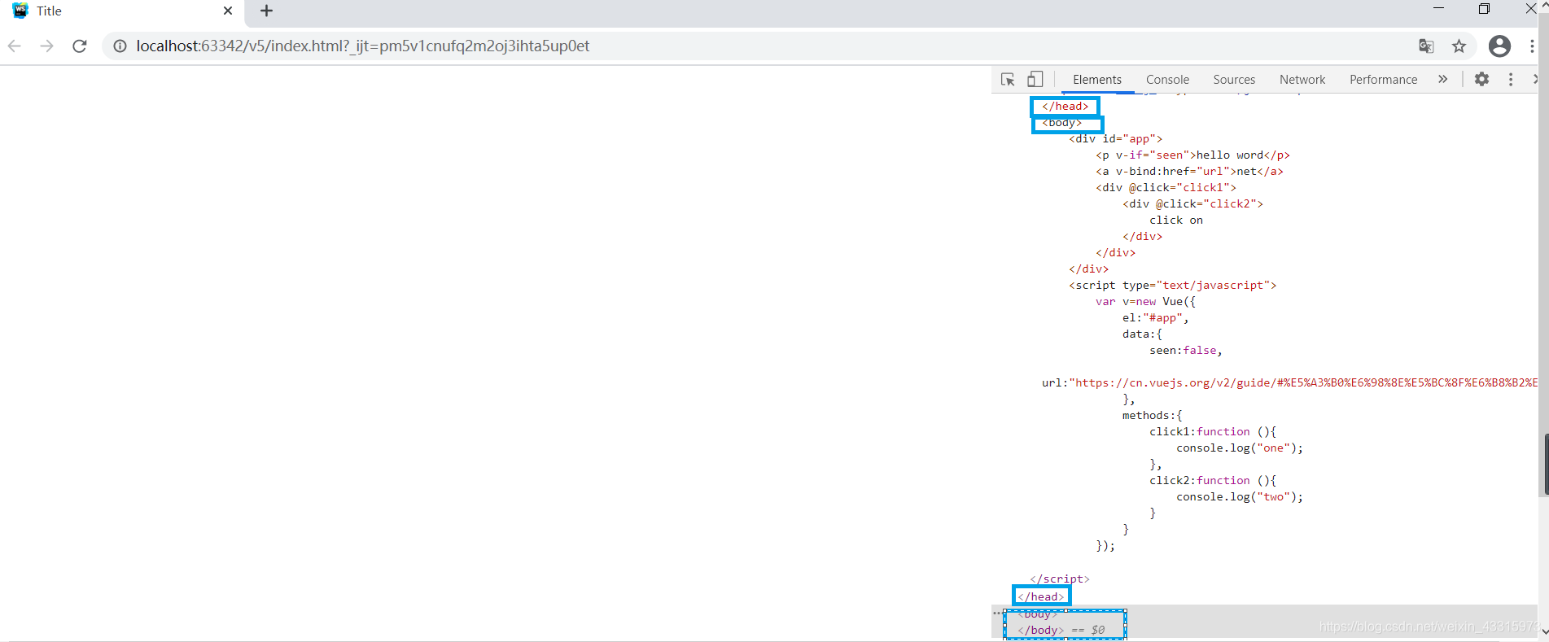1549x642 pixels.
Task: Click the click1:function code line
Action: [1213, 431]
